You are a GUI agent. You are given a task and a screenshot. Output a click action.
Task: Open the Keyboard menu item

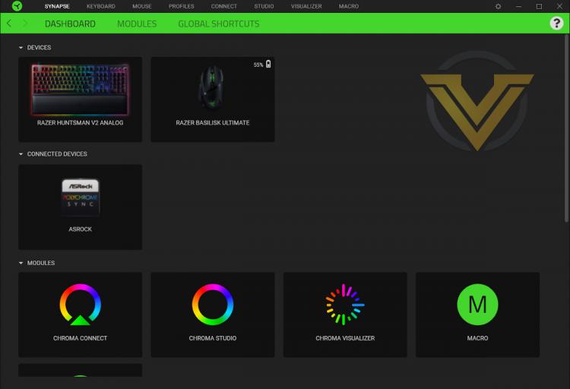coord(100,7)
